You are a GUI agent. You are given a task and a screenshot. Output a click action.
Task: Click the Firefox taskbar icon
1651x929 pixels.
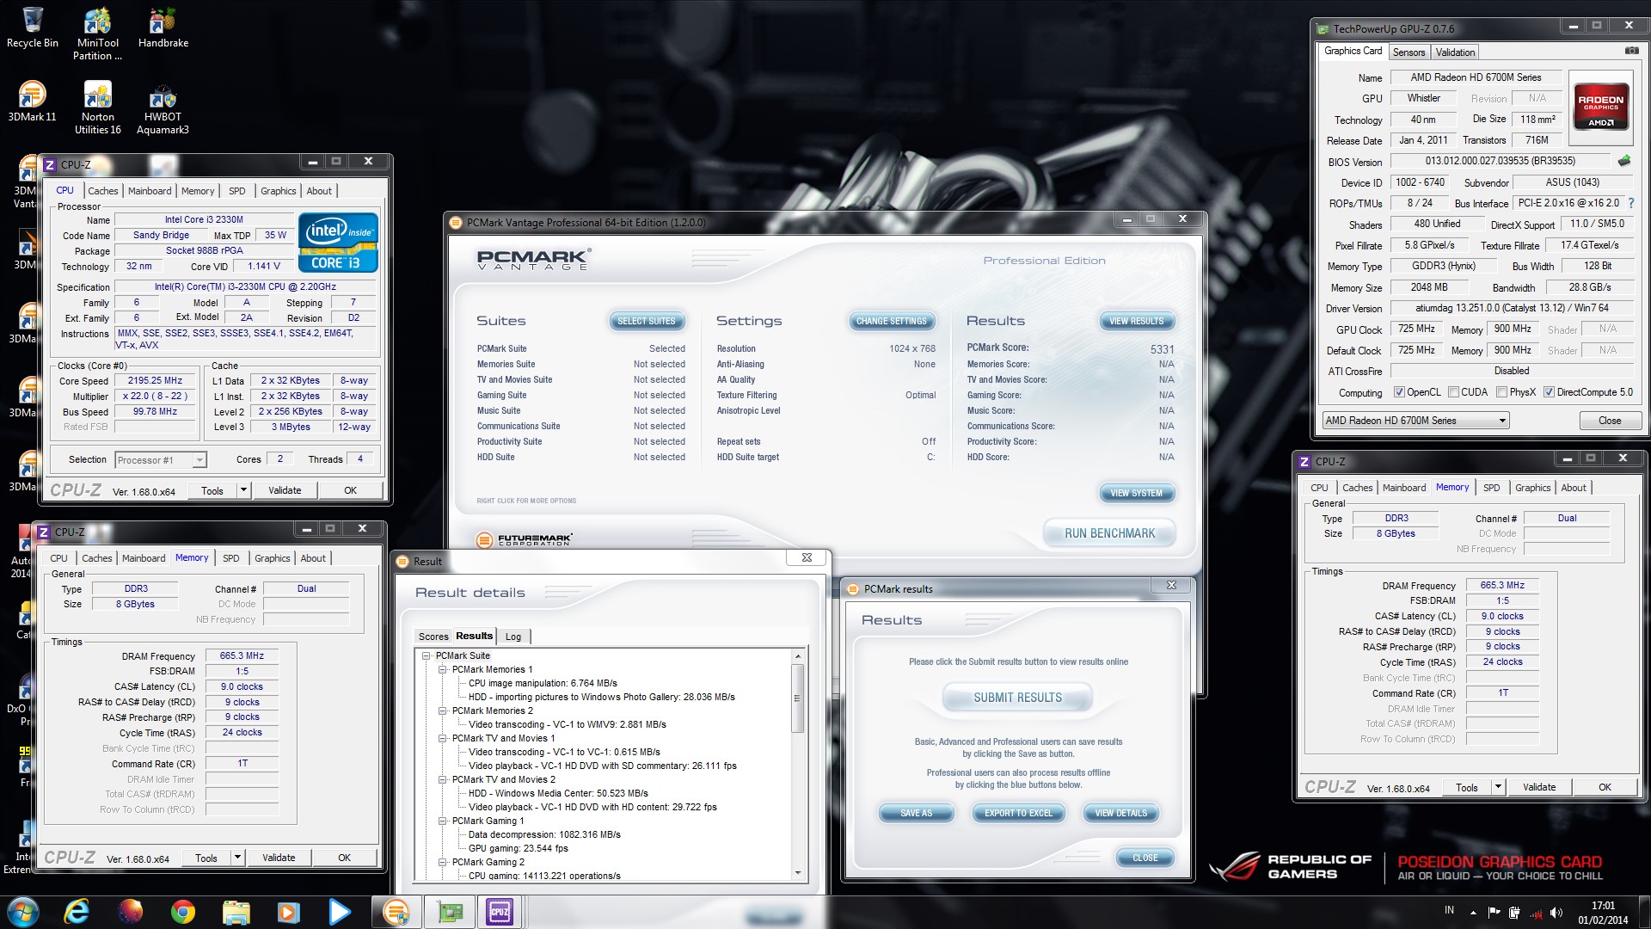[x=130, y=912]
